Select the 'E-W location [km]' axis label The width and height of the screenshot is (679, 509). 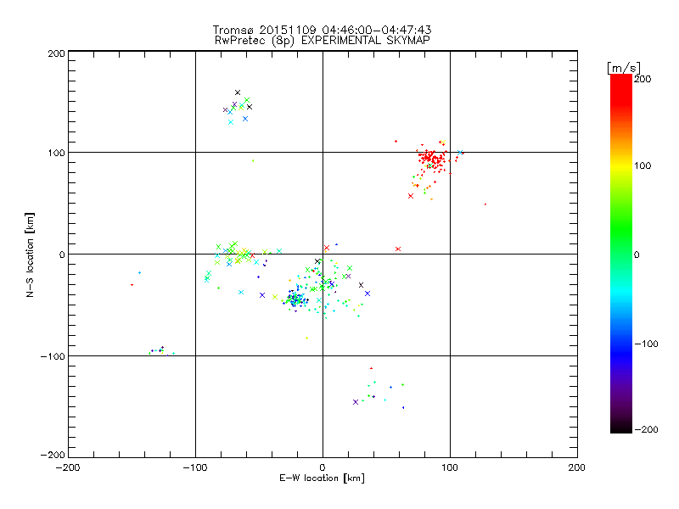click(322, 478)
